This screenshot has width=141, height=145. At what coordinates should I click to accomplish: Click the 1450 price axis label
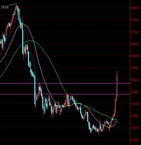135,92
